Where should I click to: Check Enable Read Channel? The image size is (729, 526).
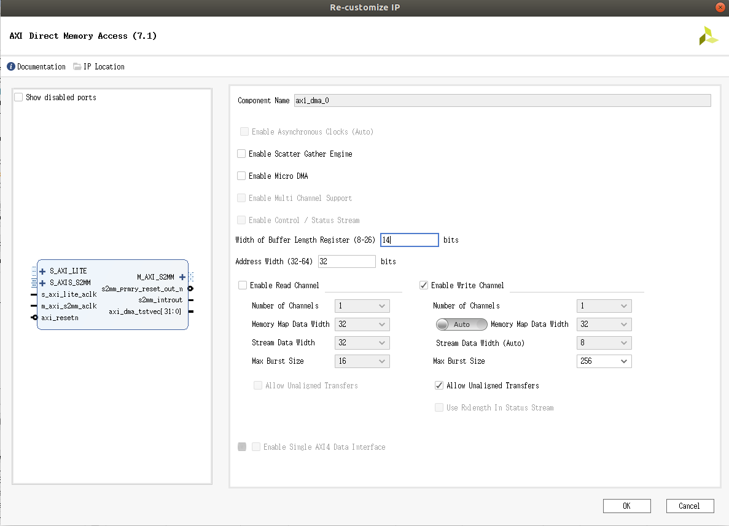click(x=242, y=285)
